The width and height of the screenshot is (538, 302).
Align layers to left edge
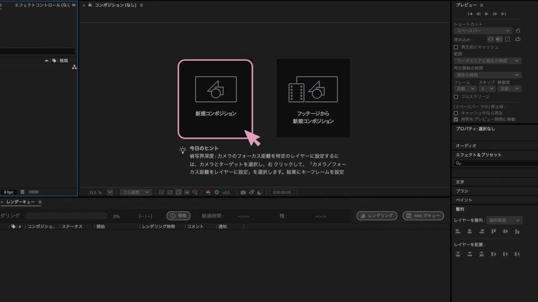pos(458,232)
